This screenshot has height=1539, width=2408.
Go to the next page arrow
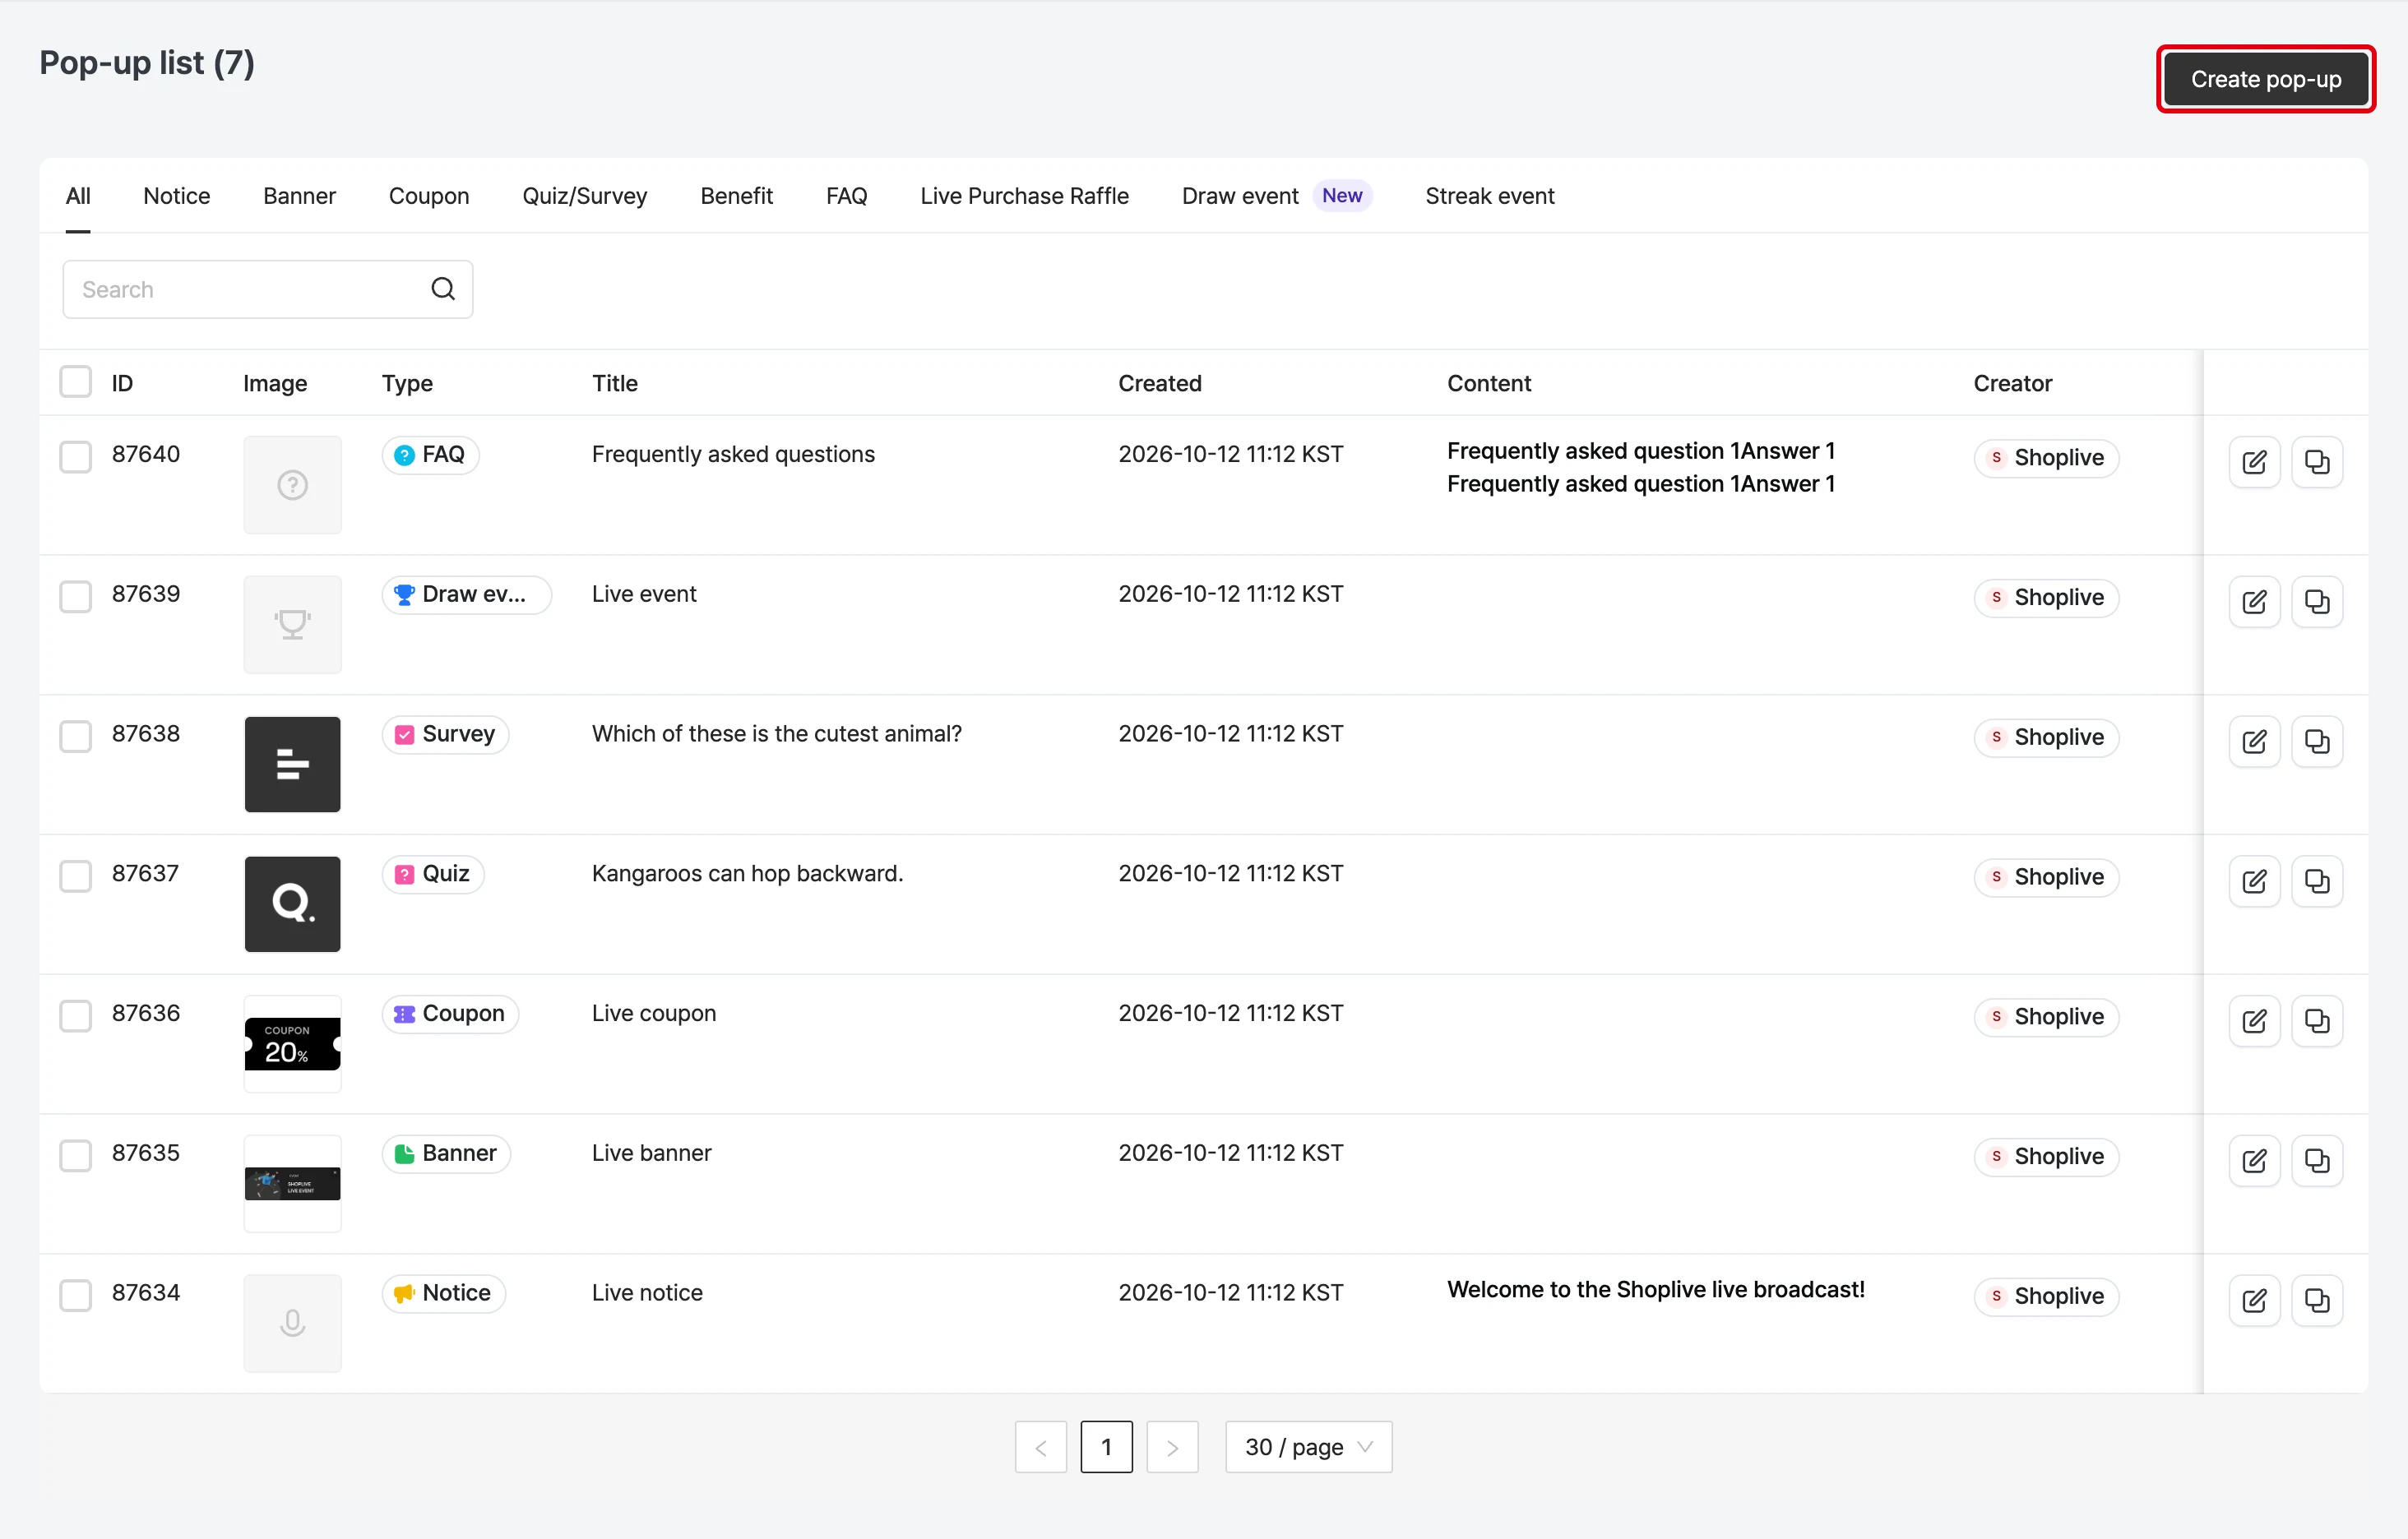coord(1172,1447)
